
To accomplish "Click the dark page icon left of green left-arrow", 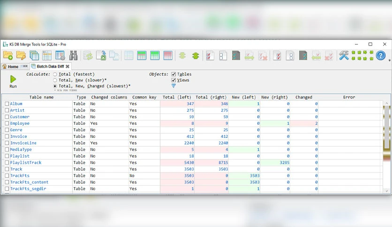I will [303, 55].
